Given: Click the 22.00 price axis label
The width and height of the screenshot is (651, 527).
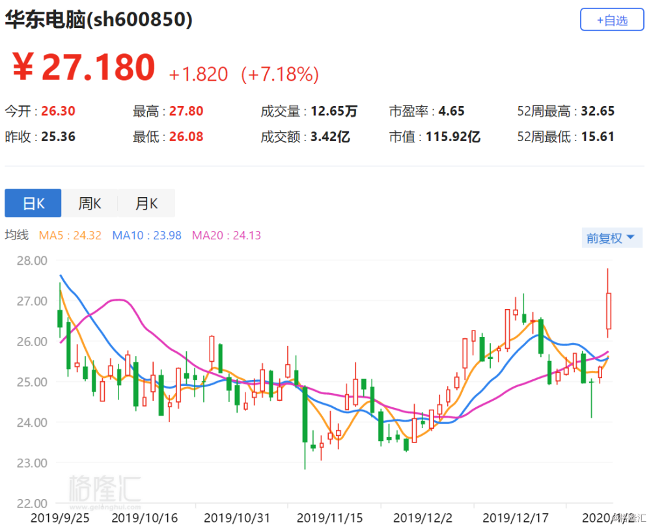Looking at the screenshot, I should [32, 504].
